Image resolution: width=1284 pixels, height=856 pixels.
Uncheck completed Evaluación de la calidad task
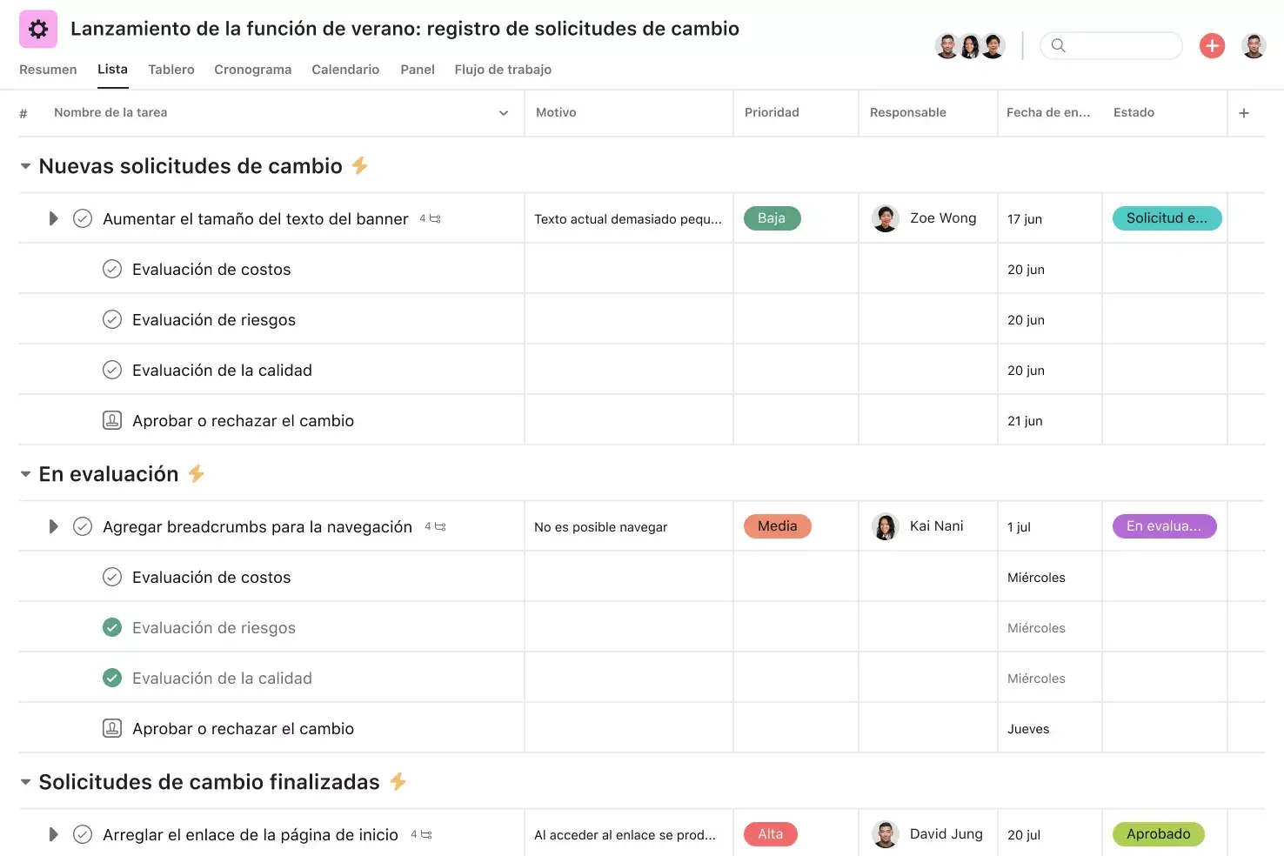(x=112, y=678)
